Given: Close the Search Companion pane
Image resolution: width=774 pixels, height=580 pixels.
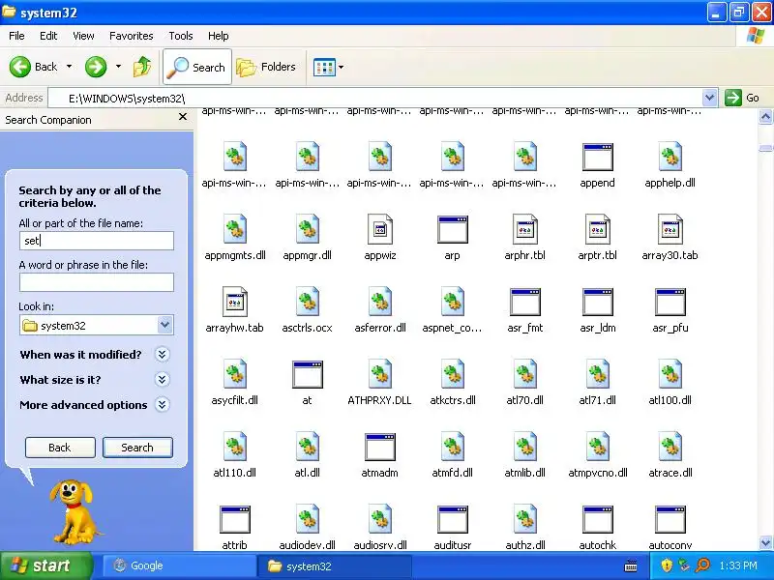Looking at the screenshot, I should click(x=183, y=117).
